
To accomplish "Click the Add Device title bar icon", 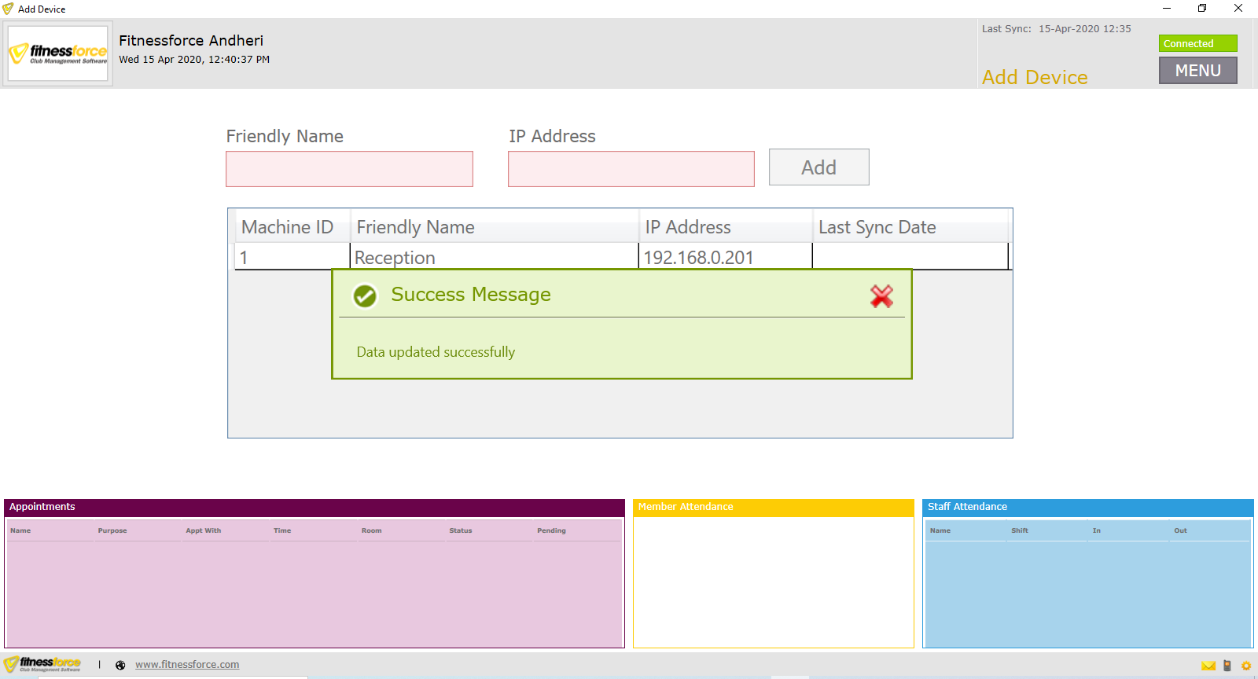I will point(8,9).
